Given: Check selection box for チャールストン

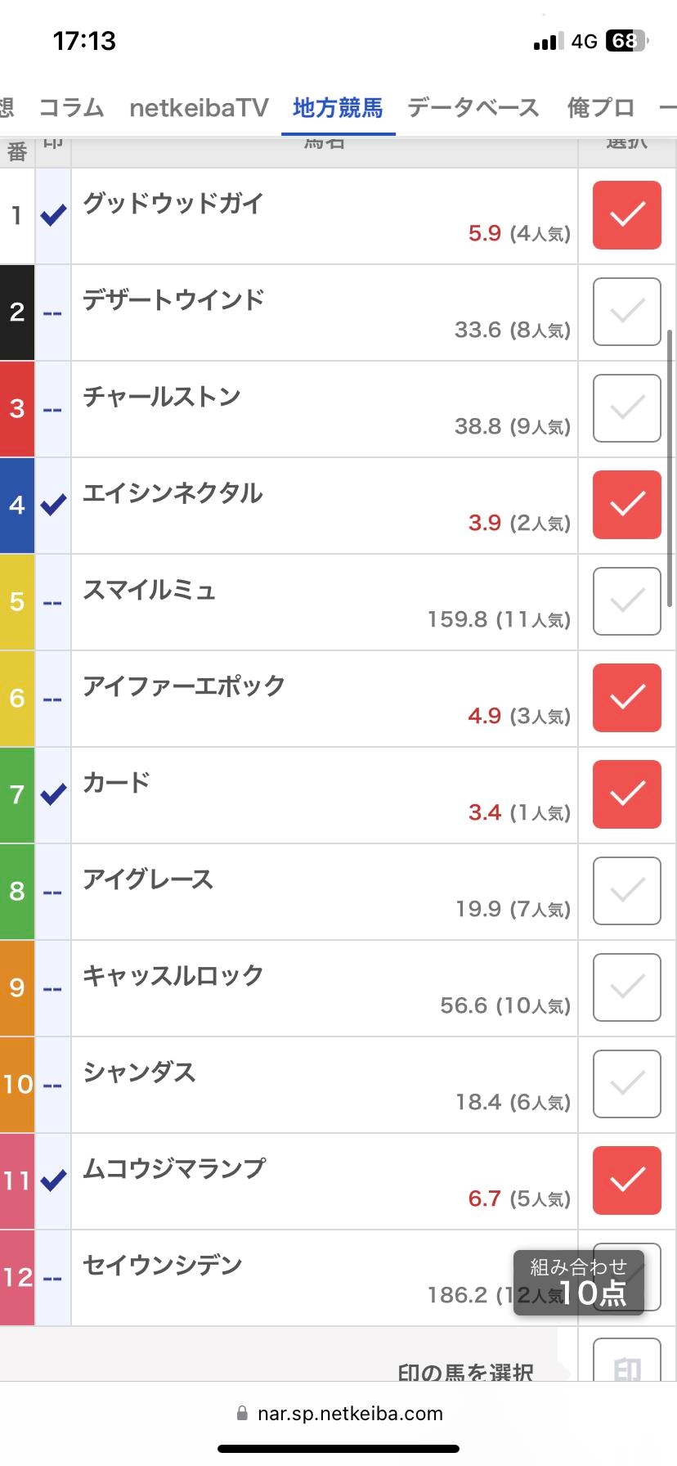Looking at the screenshot, I should pyautogui.click(x=626, y=408).
